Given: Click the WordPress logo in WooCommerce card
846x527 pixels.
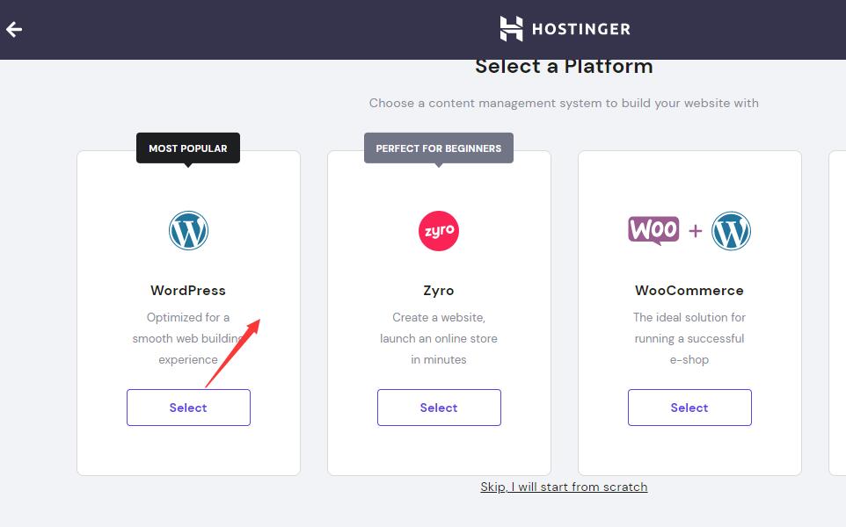Looking at the screenshot, I should (731, 231).
